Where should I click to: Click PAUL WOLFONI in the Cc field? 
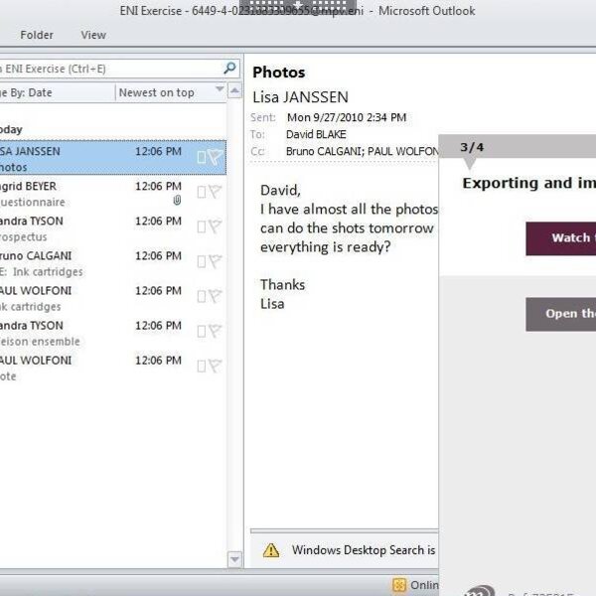coord(403,151)
